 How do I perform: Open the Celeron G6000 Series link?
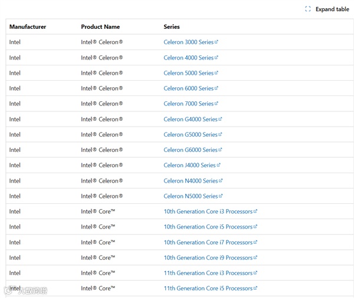point(193,150)
